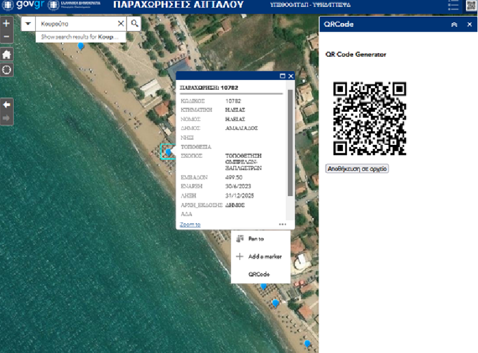Maximize the ΠΑΡΑΧΩΡΗΣΗ 10782 popup
Image resolution: width=478 pixels, height=353 pixels.
[283, 76]
